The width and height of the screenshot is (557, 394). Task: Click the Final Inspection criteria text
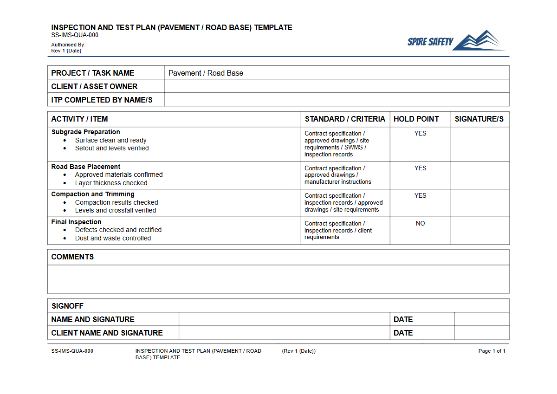(338, 230)
